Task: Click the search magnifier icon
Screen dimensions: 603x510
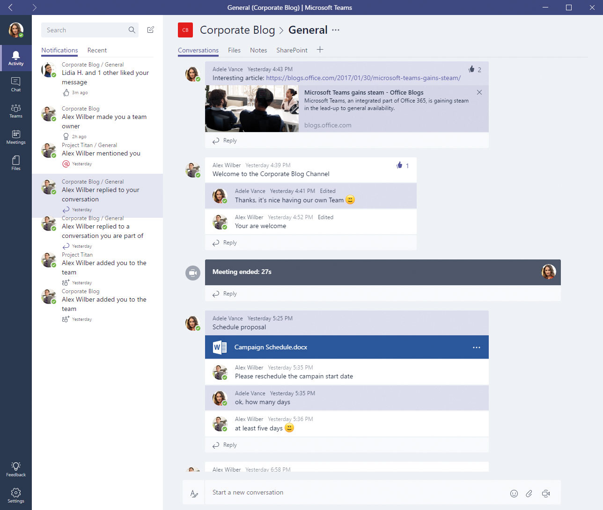Action: [x=132, y=30]
